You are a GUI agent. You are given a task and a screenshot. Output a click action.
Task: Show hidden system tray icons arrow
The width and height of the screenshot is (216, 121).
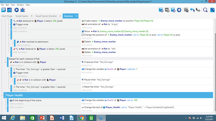(186, 118)
